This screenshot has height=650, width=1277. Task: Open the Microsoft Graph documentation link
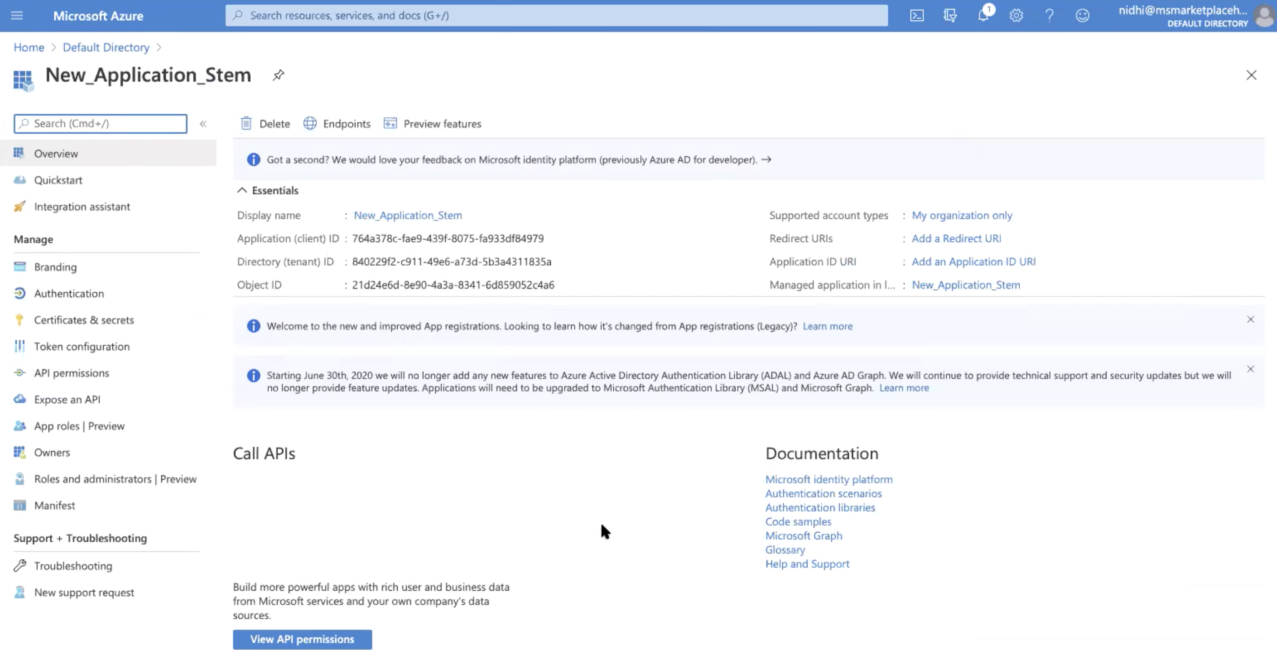click(803, 536)
